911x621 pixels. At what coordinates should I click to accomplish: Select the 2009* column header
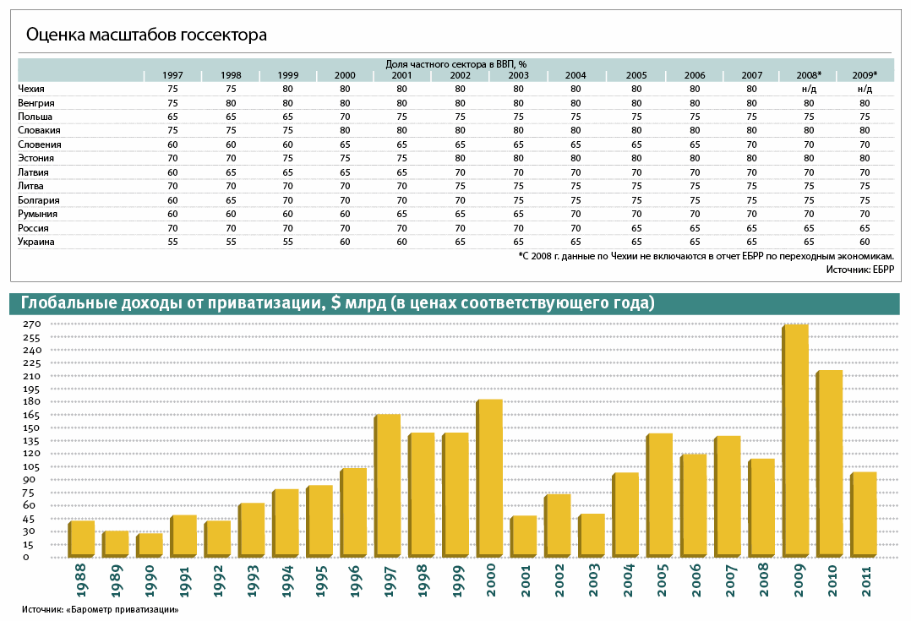coord(865,75)
